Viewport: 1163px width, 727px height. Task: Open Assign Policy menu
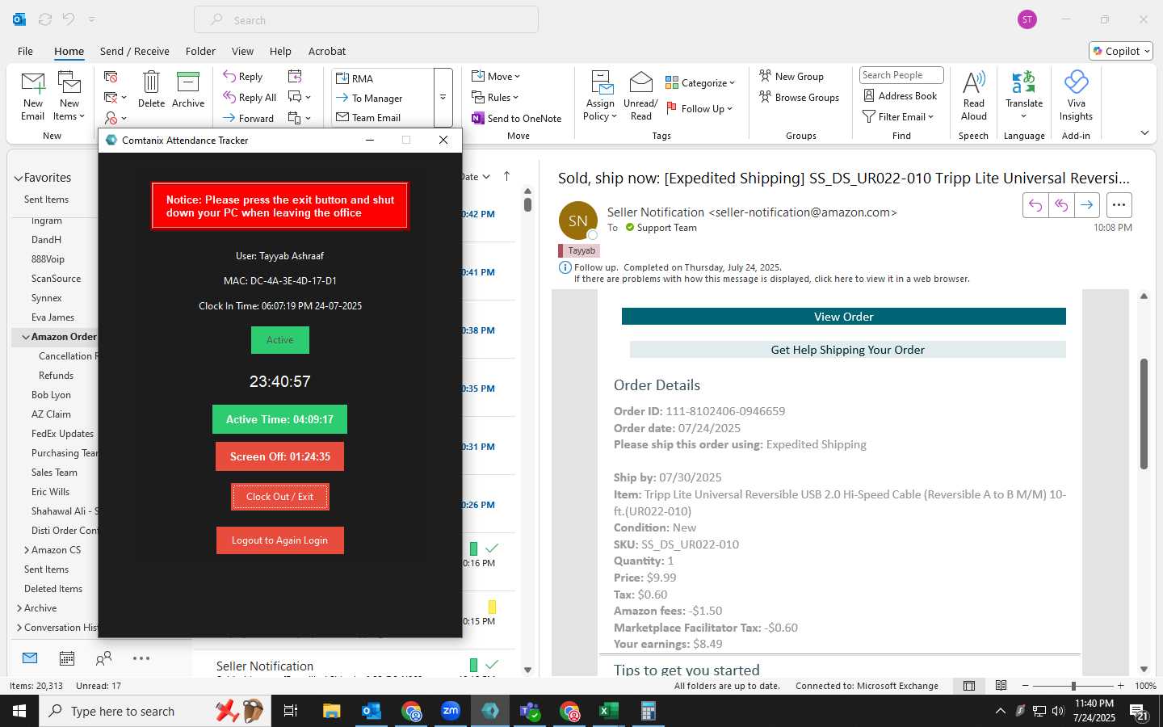(x=600, y=96)
